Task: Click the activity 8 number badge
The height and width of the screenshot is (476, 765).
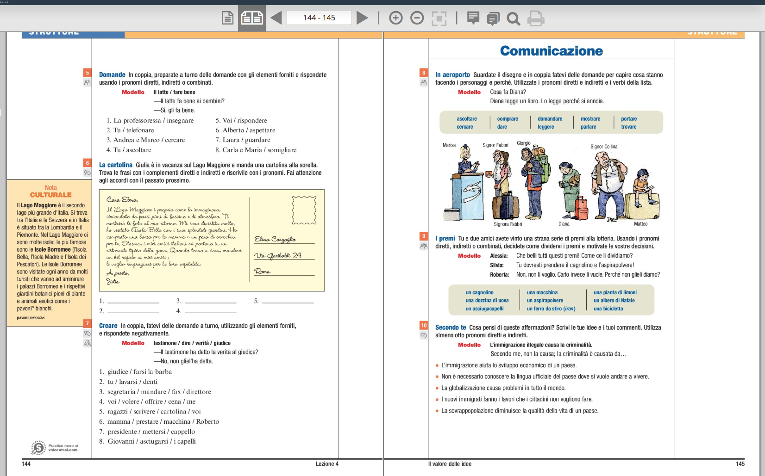Action: coord(423,73)
